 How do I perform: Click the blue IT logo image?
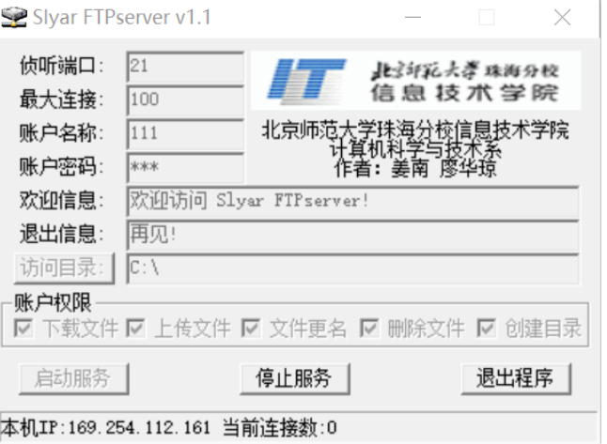pos(307,81)
